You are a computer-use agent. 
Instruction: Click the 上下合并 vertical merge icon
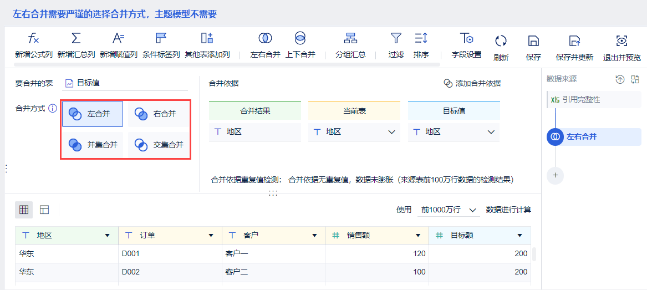(300, 39)
